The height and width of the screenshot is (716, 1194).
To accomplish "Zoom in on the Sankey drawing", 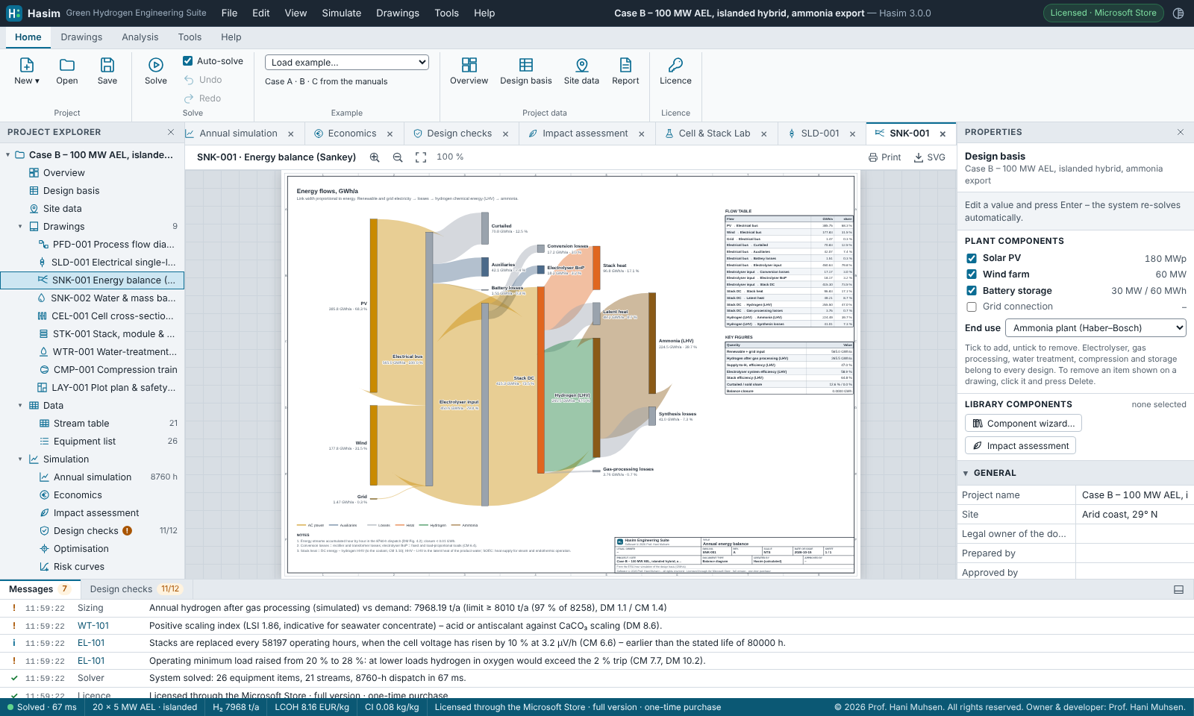I will [x=375, y=157].
